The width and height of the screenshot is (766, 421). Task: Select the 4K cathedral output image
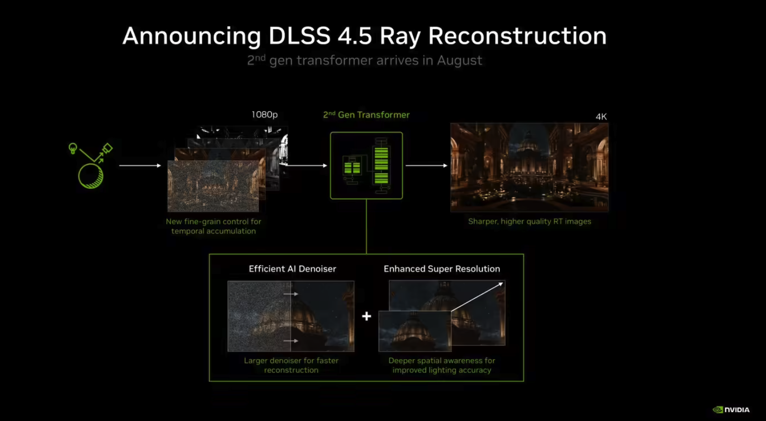tap(529, 168)
